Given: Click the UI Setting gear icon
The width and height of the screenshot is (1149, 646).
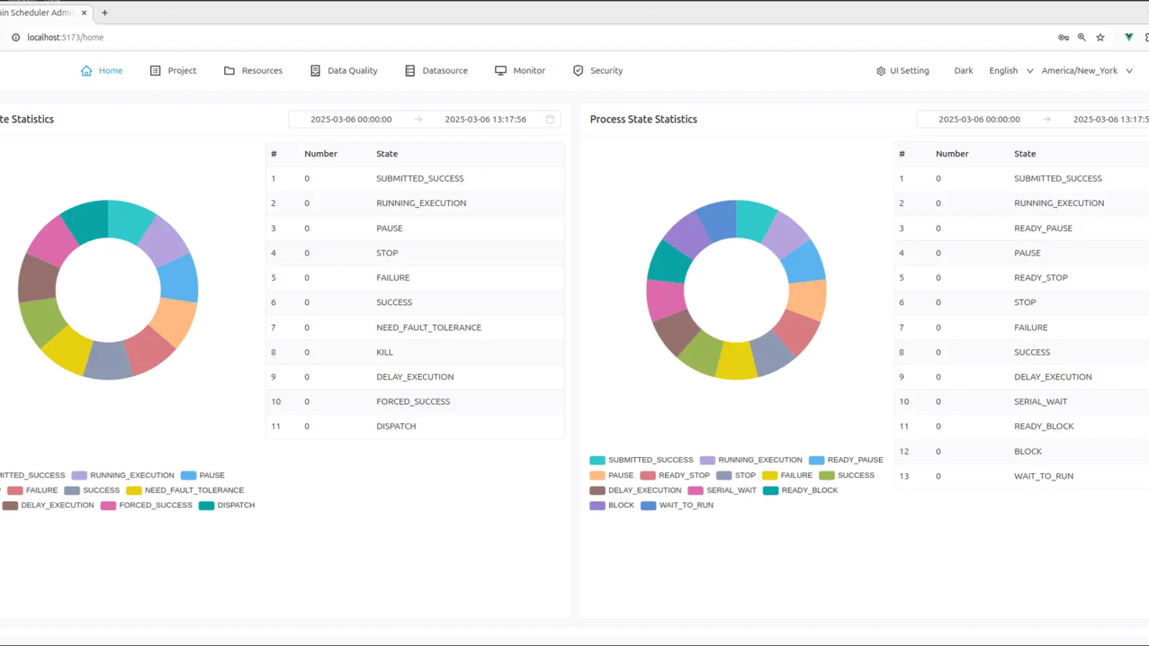Looking at the screenshot, I should pyautogui.click(x=881, y=71).
